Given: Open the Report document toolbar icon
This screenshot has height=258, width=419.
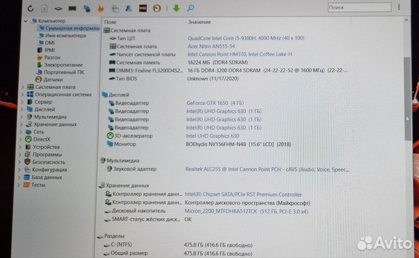Looking at the screenshot, I should pos(44,9).
